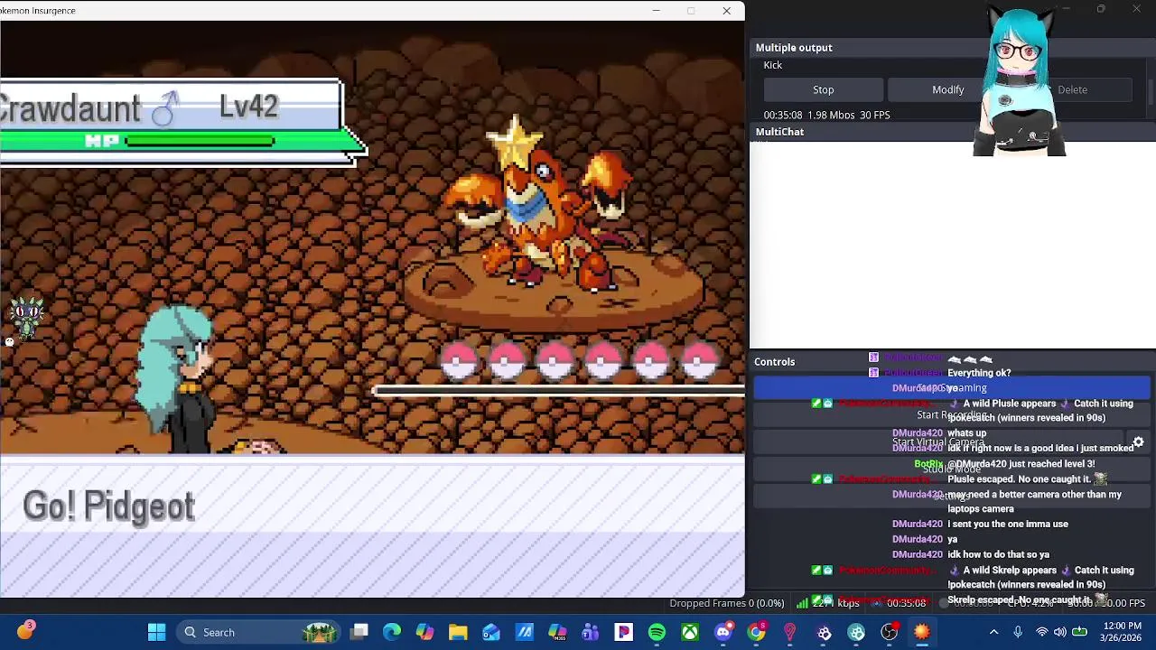Open the Xbox app from the taskbar
1156x650 pixels.
click(x=690, y=632)
